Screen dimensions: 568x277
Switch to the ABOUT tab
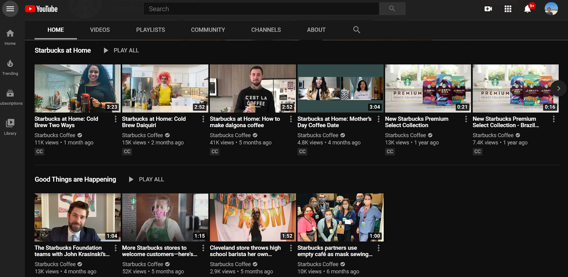pos(316,30)
